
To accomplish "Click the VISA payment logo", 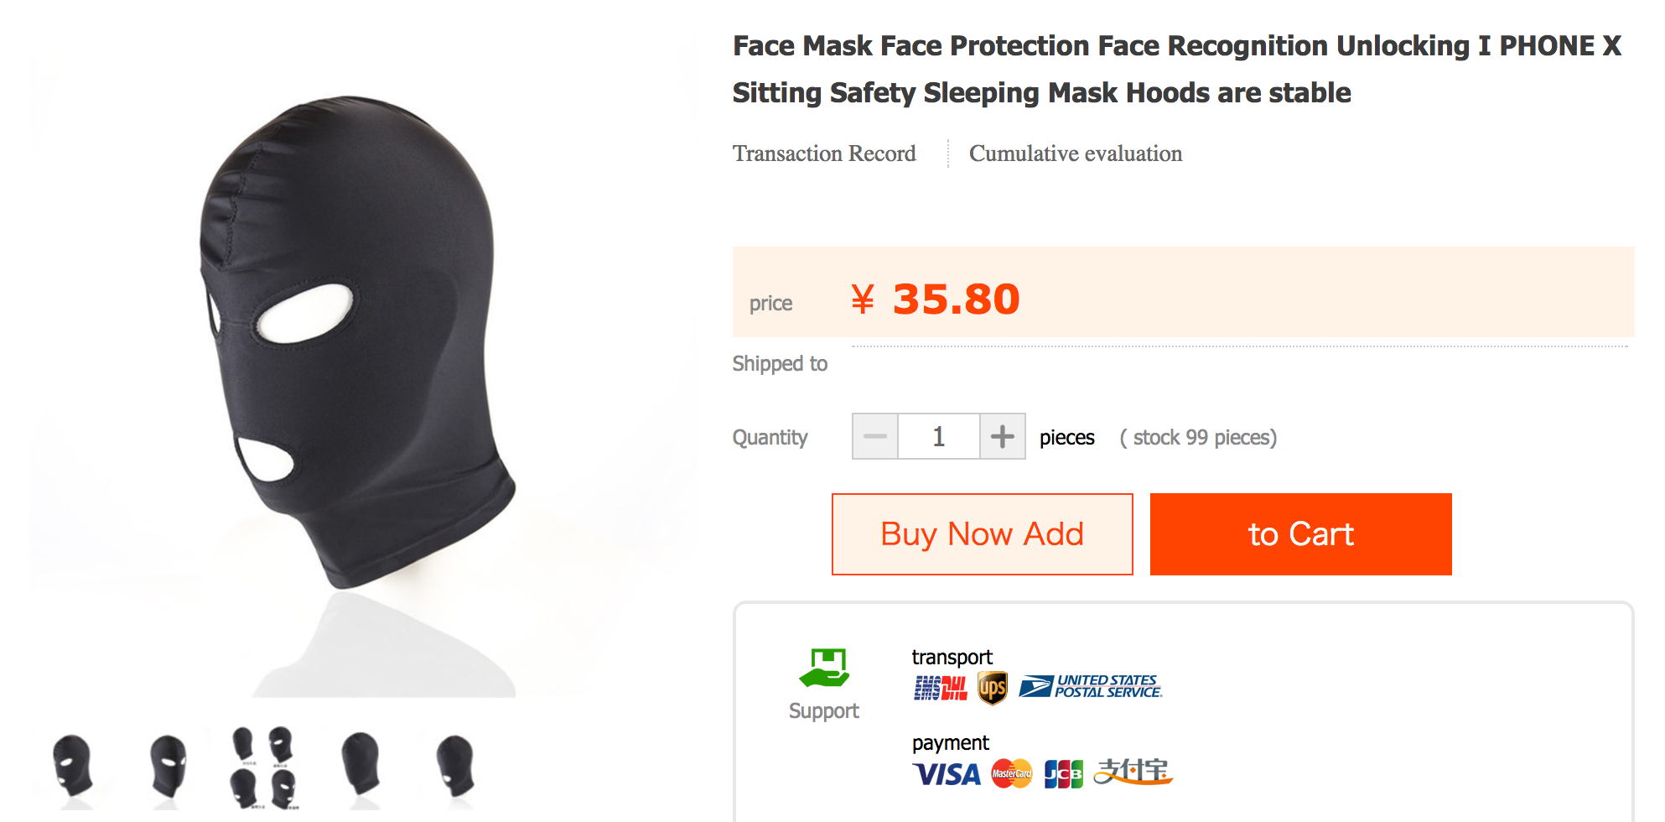I will click(947, 773).
